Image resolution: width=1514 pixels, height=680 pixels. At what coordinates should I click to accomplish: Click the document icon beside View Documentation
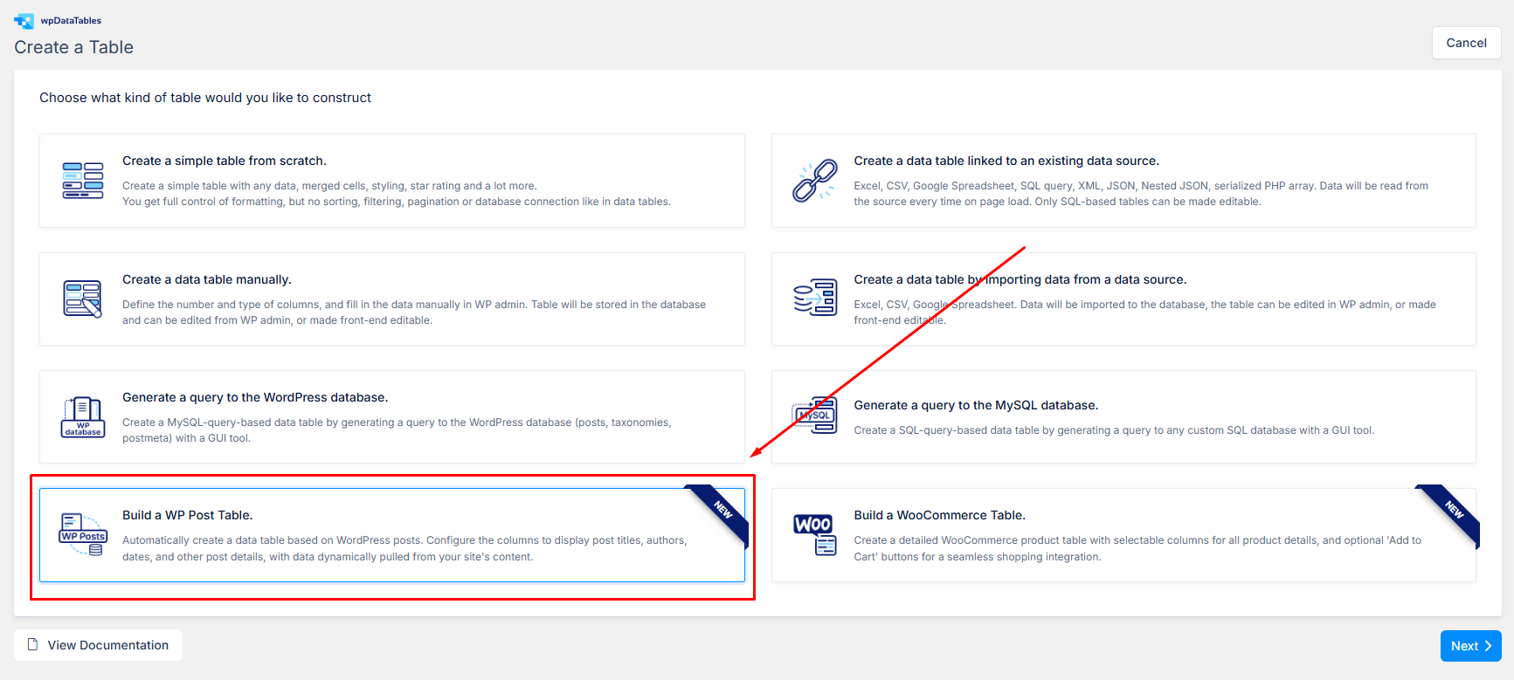[33, 645]
